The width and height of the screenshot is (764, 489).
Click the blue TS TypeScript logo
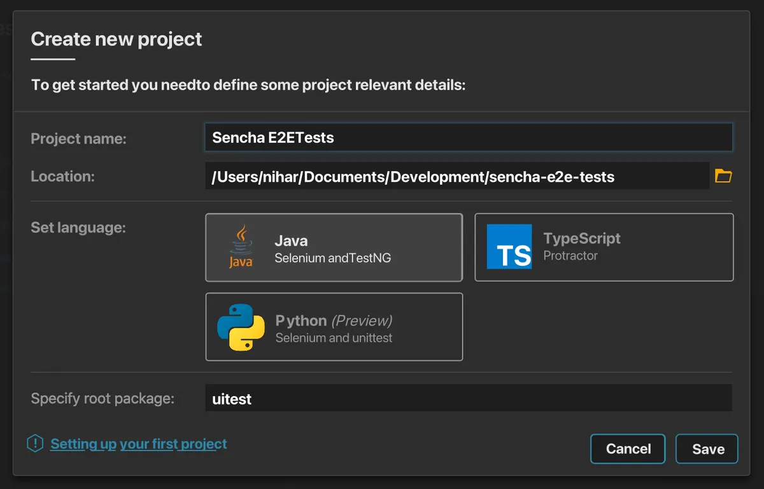(509, 247)
